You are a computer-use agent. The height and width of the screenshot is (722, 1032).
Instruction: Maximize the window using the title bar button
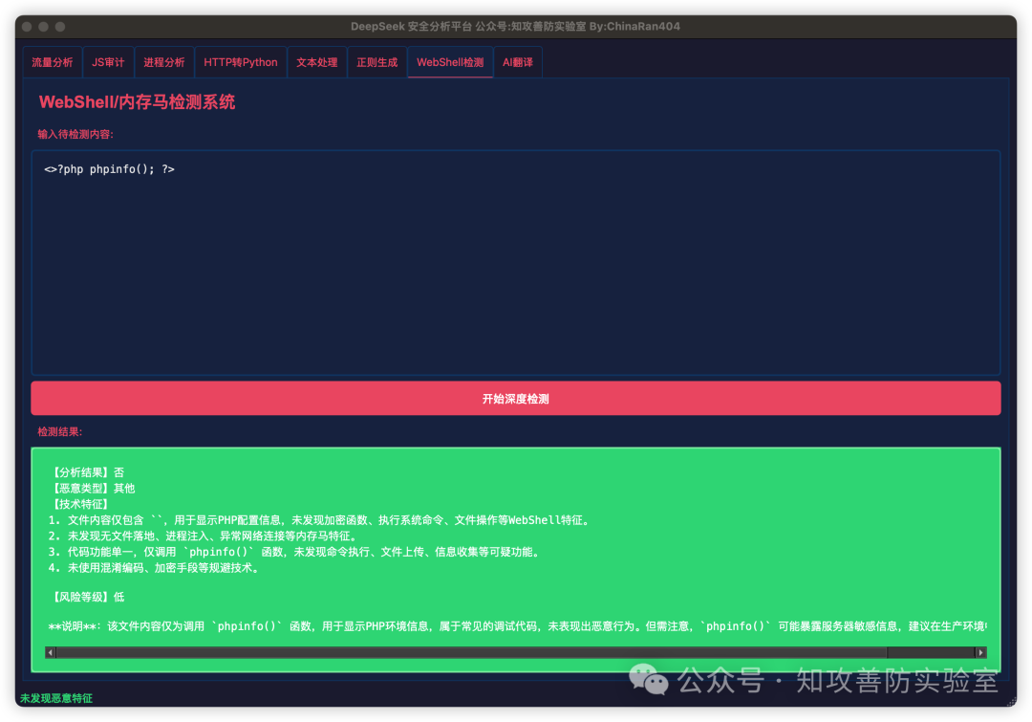click(60, 27)
